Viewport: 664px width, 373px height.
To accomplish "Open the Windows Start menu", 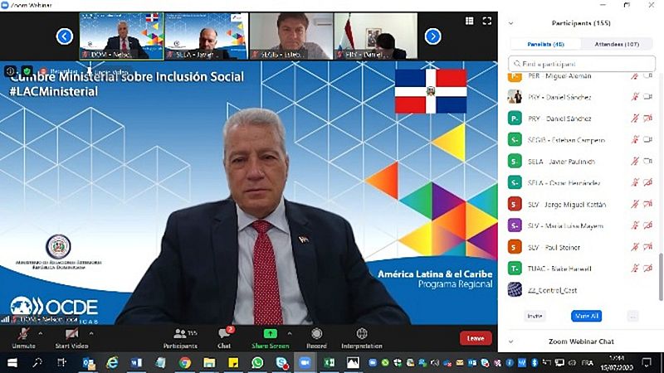I will [12, 363].
